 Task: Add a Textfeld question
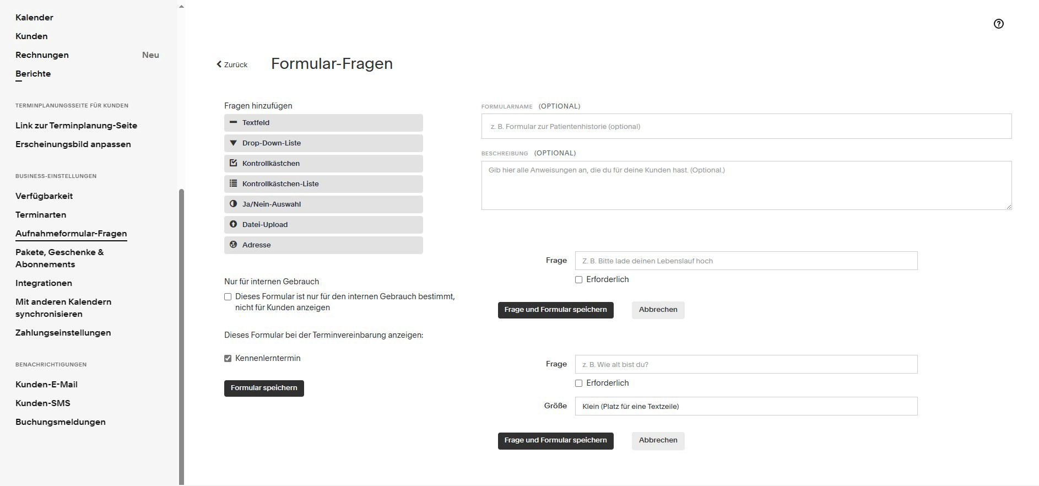(x=323, y=123)
